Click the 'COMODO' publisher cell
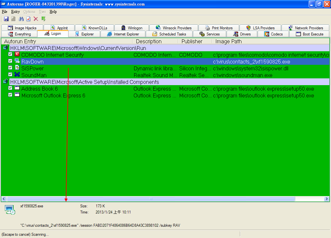331x238 pixels. coord(191,55)
